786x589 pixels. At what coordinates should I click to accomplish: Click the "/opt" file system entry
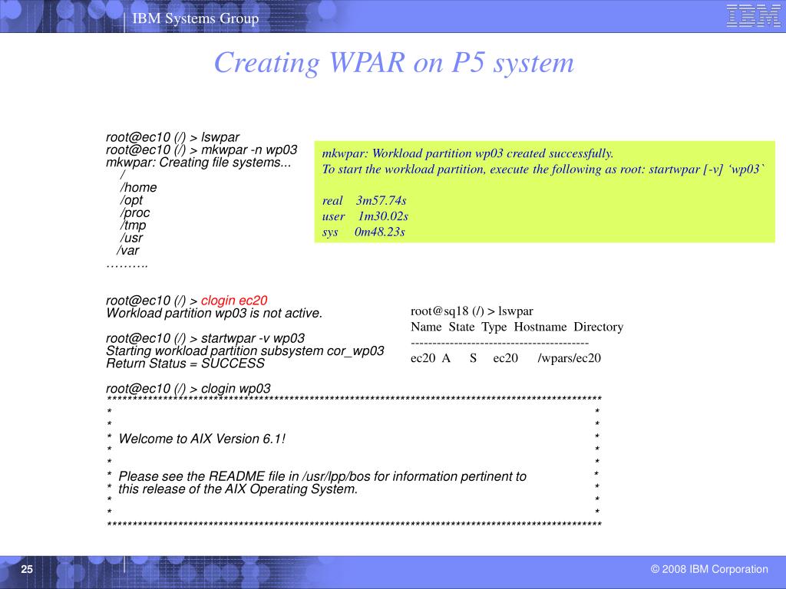(130, 200)
